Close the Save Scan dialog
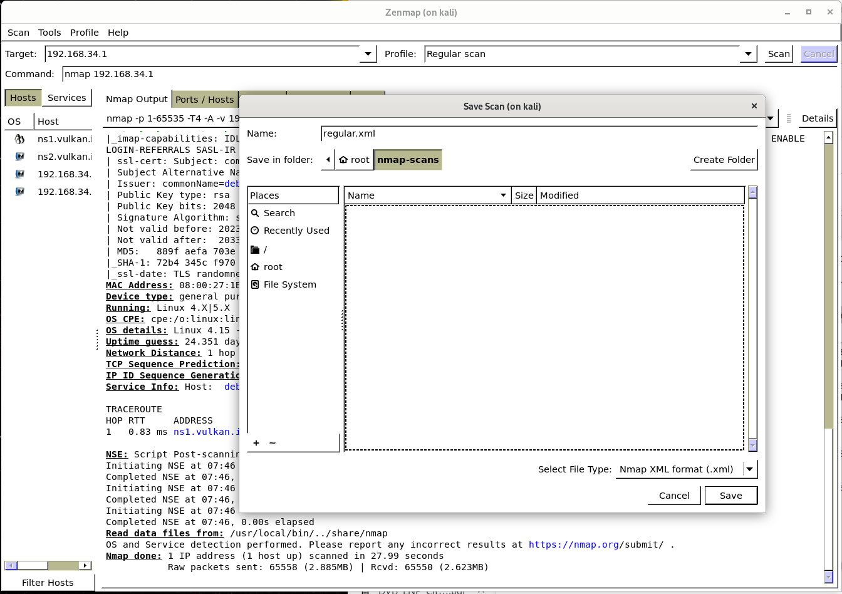This screenshot has width=842, height=594. click(754, 106)
